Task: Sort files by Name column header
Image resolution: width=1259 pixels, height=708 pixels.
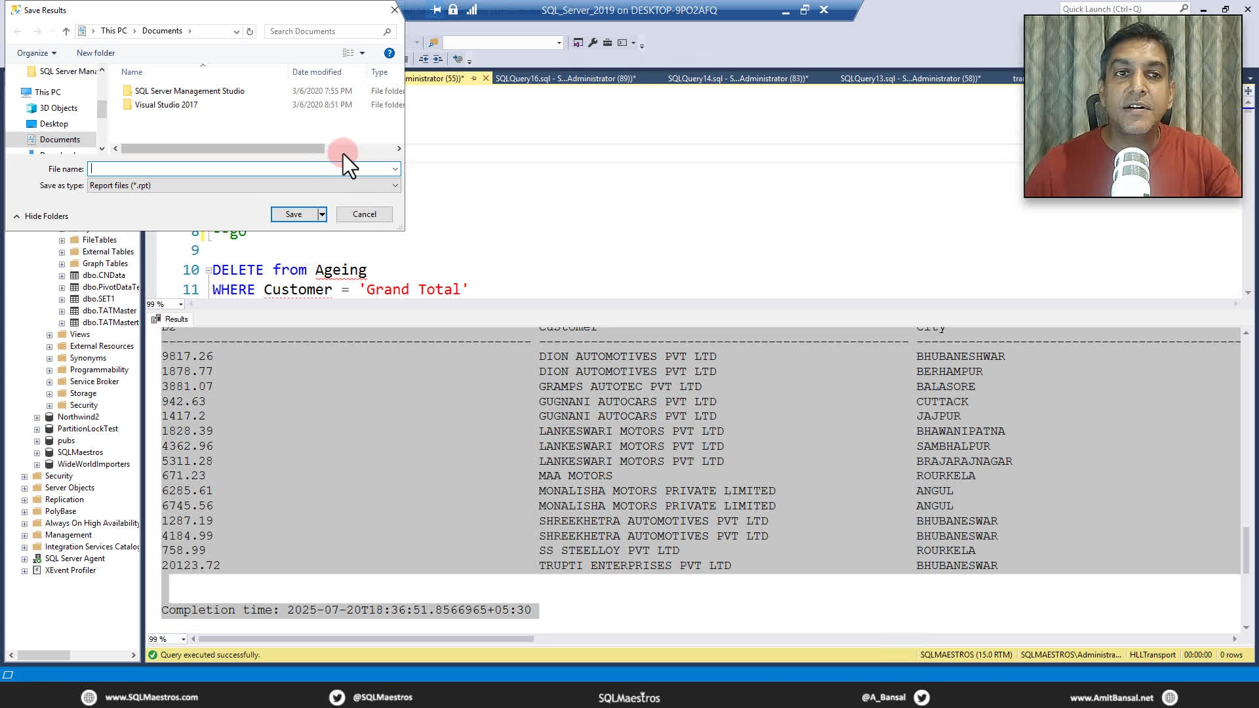Action: tap(132, 72)
